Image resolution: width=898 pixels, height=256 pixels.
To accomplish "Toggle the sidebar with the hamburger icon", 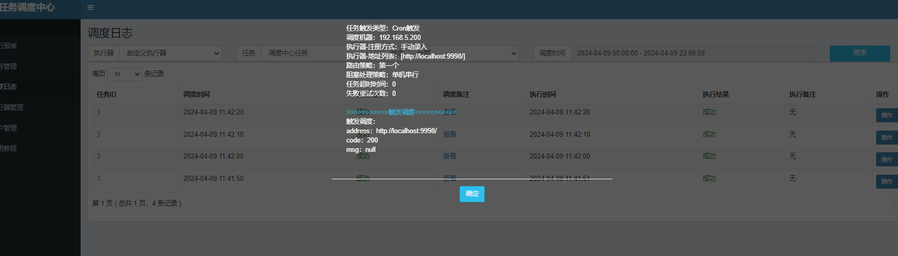I will pos(90,8).
